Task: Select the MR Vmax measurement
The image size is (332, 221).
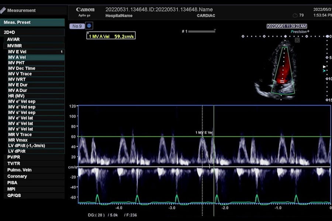Action: coord(36,140)
